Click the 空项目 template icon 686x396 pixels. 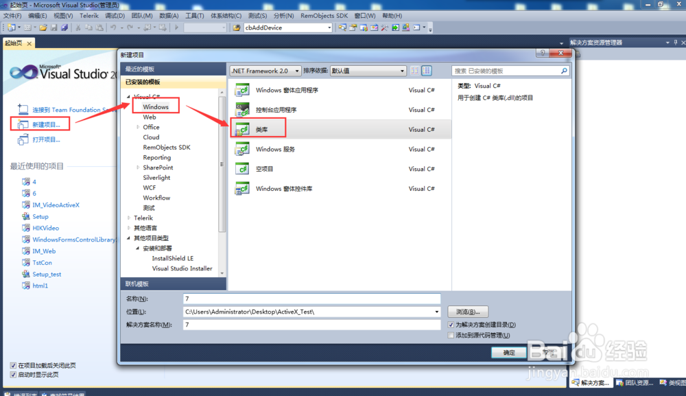click(242, 169)
